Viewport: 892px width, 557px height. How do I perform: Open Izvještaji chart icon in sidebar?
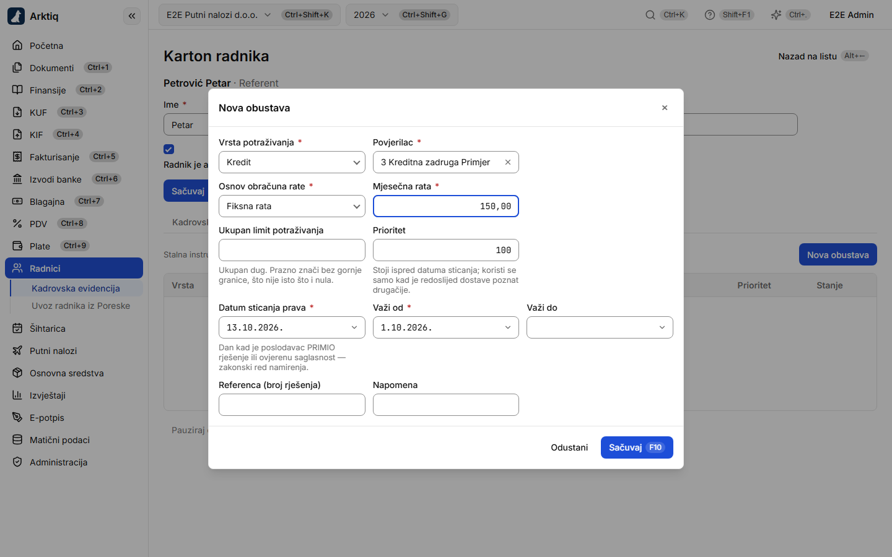click(x=17, y=395)
